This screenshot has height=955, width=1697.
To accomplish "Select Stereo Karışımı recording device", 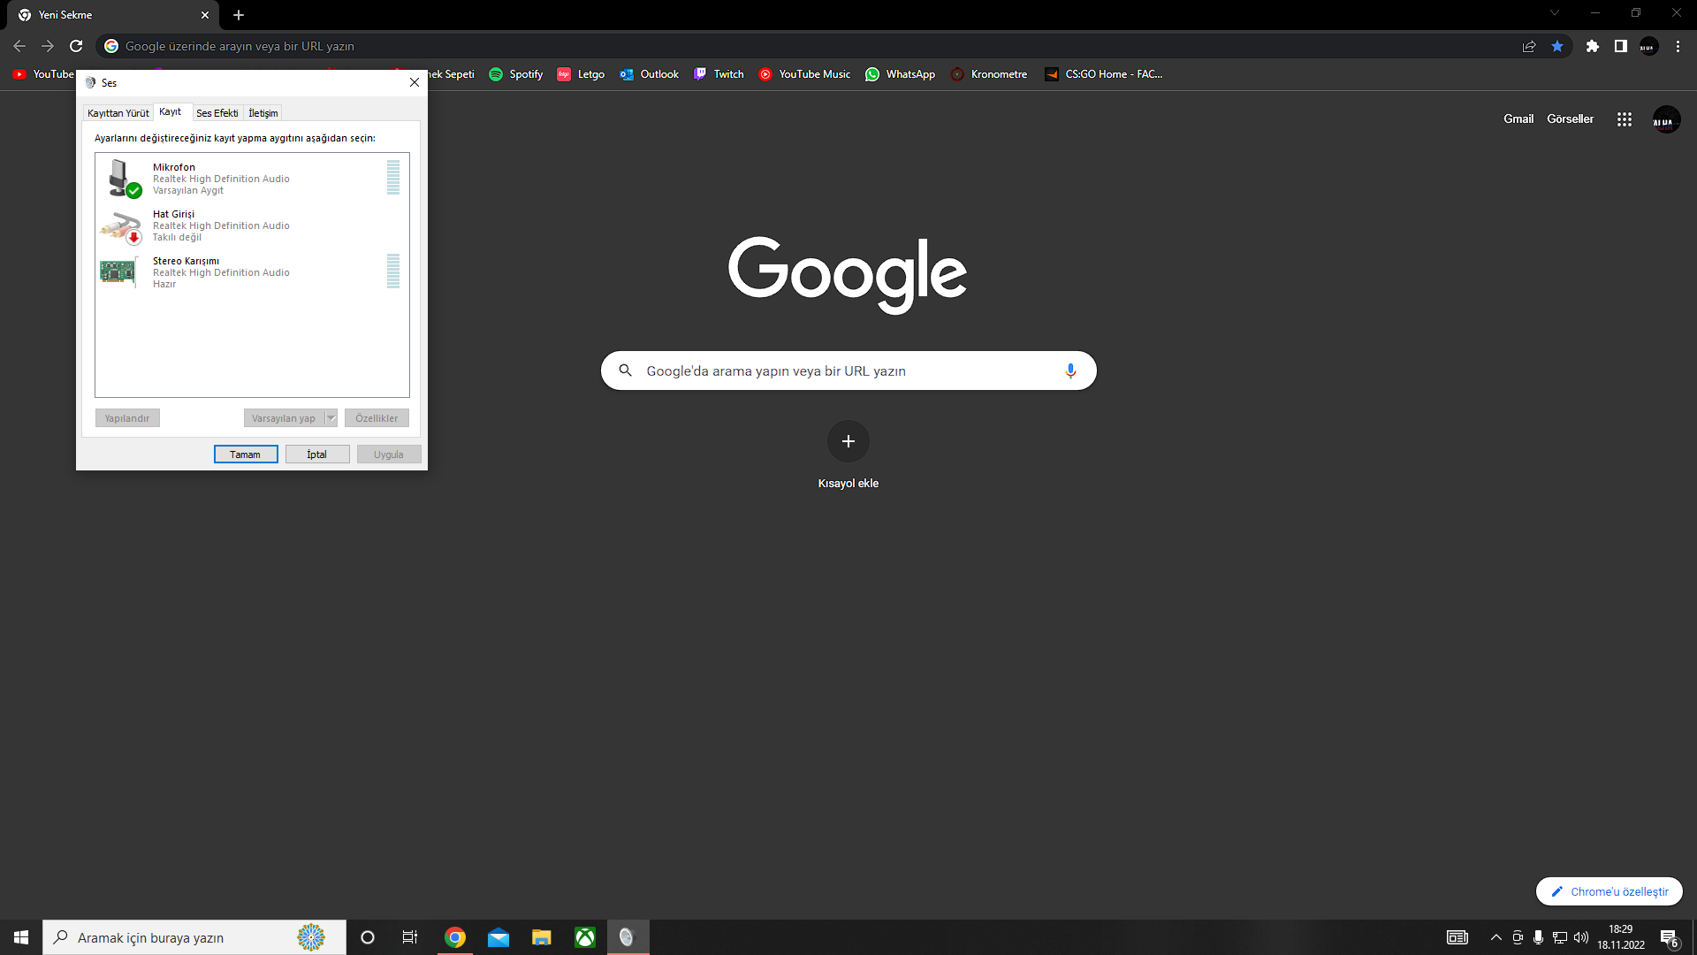I will coord(221,271).
